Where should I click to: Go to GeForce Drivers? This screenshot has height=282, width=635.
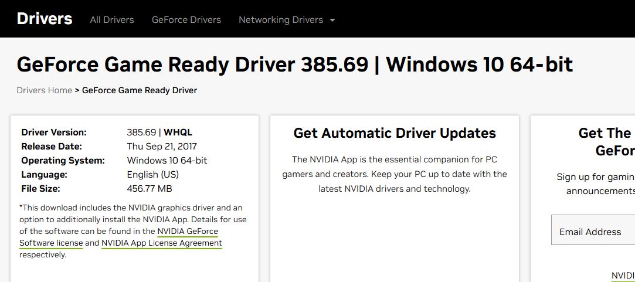coord(186,20)
